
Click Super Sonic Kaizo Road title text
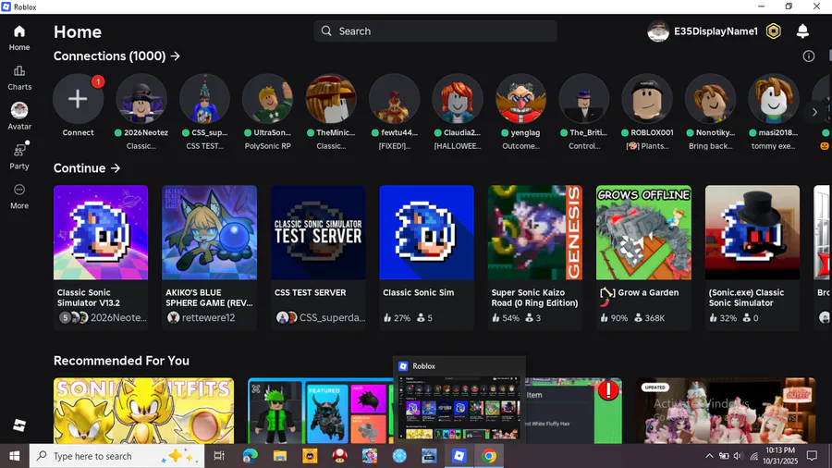[534, 298]
